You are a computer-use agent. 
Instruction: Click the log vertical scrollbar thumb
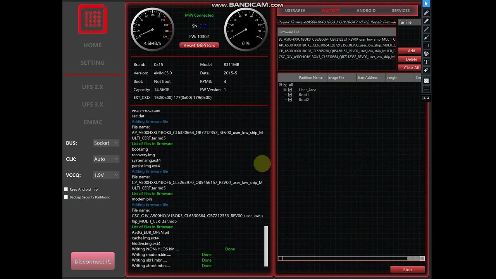[266, 246]
